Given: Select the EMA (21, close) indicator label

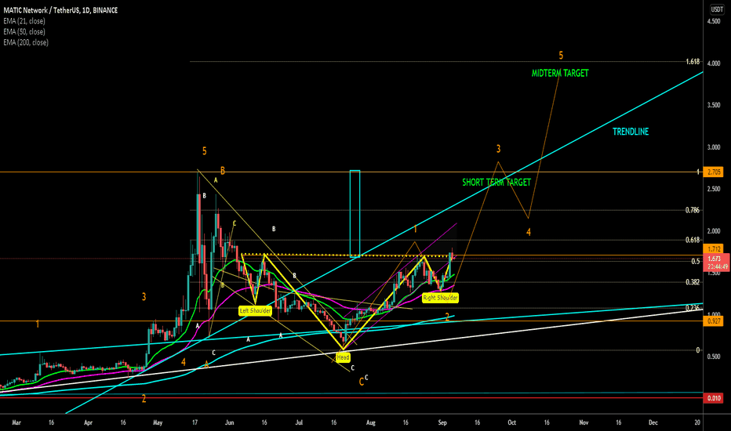Looking at the screenshot, I should point(24,21).
